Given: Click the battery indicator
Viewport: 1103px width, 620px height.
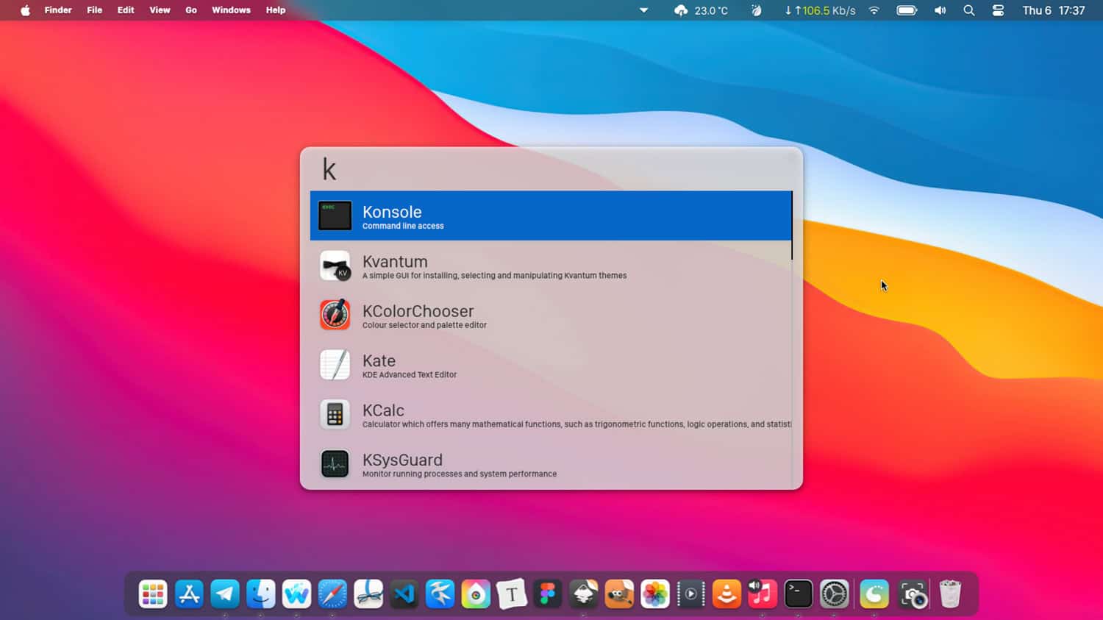Looking at the screenshot, I should tap(907, 10).
